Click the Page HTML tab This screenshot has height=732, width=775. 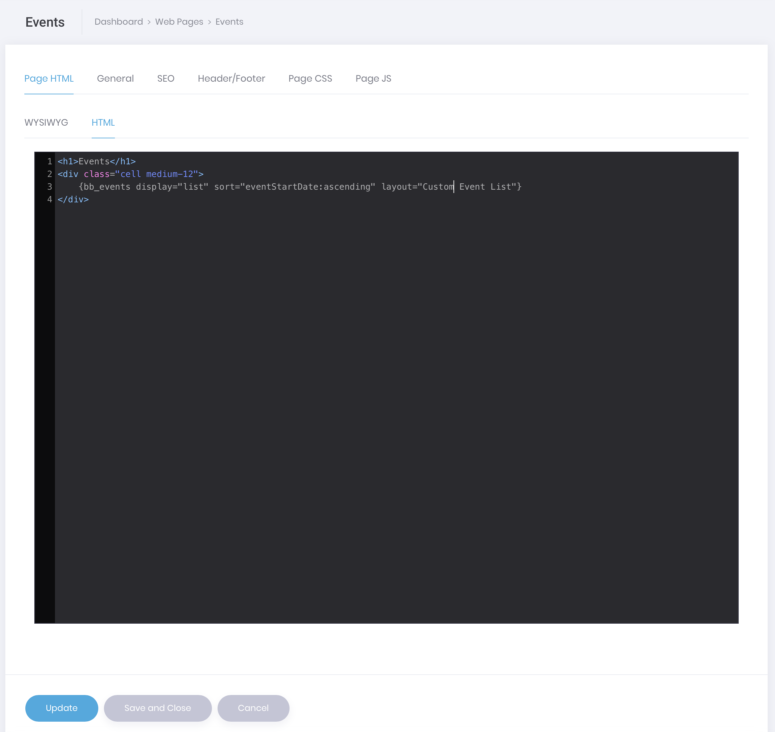49,78
